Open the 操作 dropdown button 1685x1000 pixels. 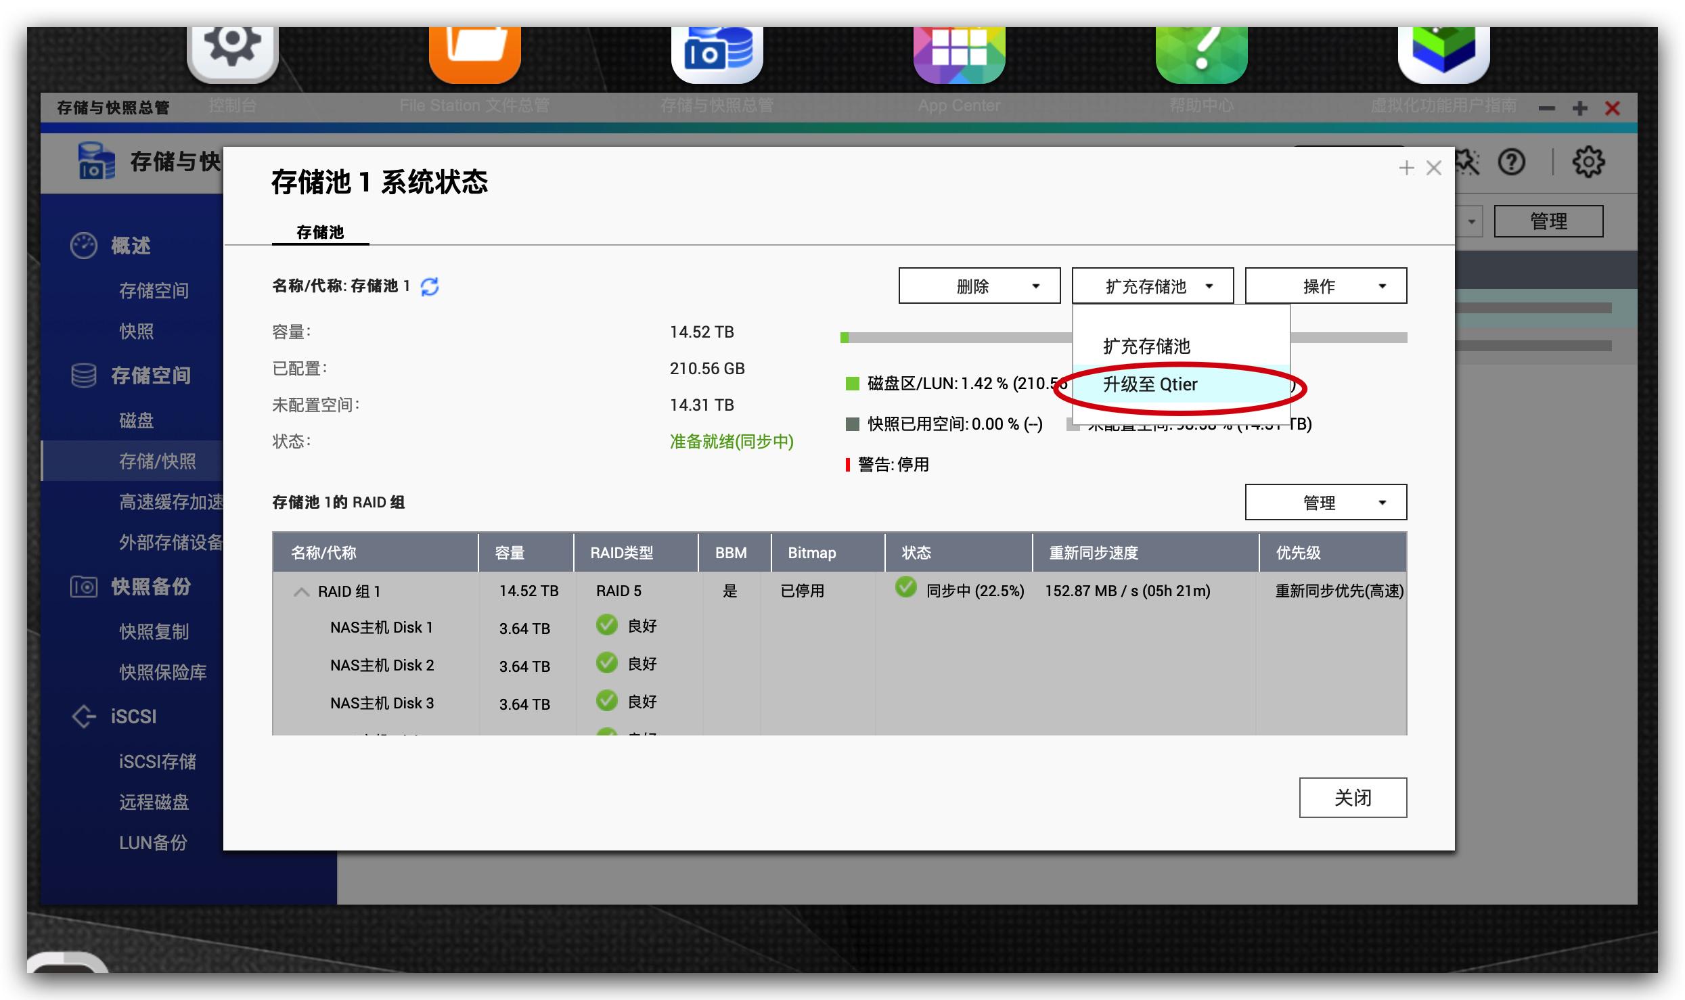tap(1326, 286)
